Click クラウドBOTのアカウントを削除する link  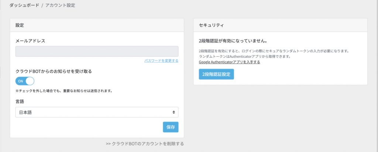(145, 144)
